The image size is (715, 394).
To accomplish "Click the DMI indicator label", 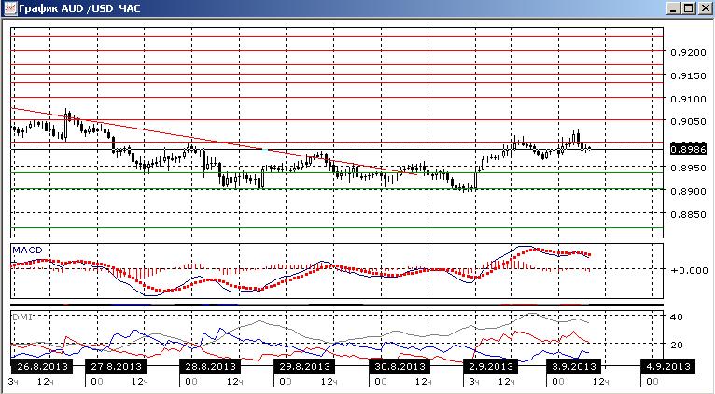I will 22,317.
